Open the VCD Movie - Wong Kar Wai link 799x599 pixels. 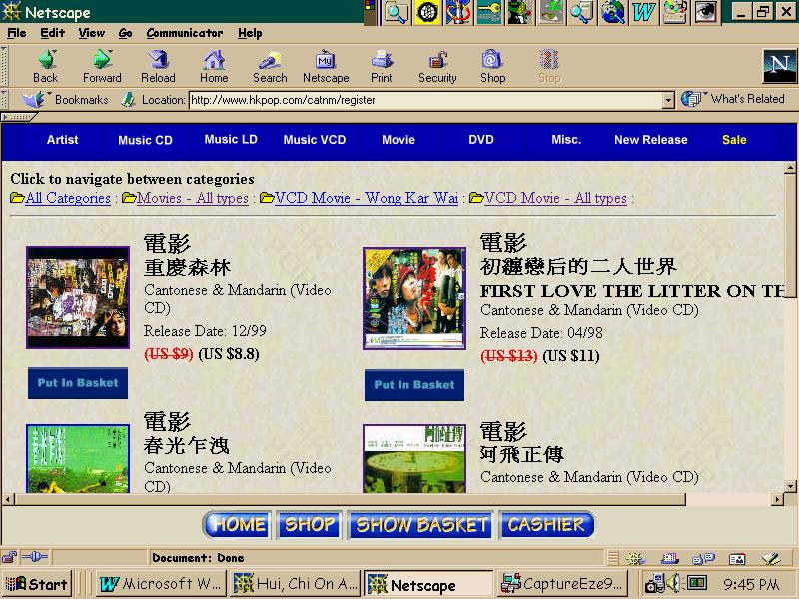coord(367,198)
